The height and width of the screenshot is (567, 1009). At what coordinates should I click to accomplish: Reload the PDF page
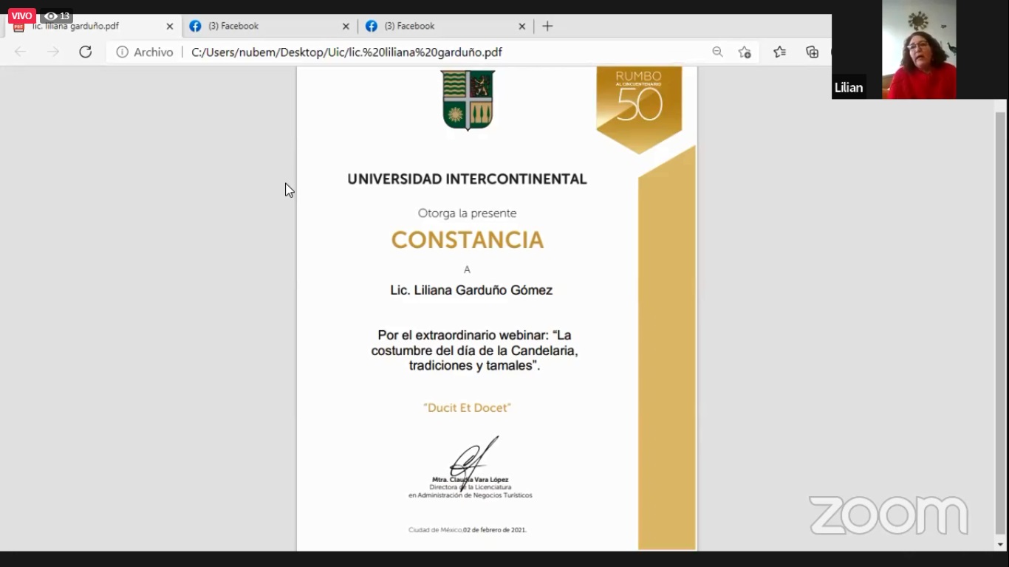tap(86, 52)
